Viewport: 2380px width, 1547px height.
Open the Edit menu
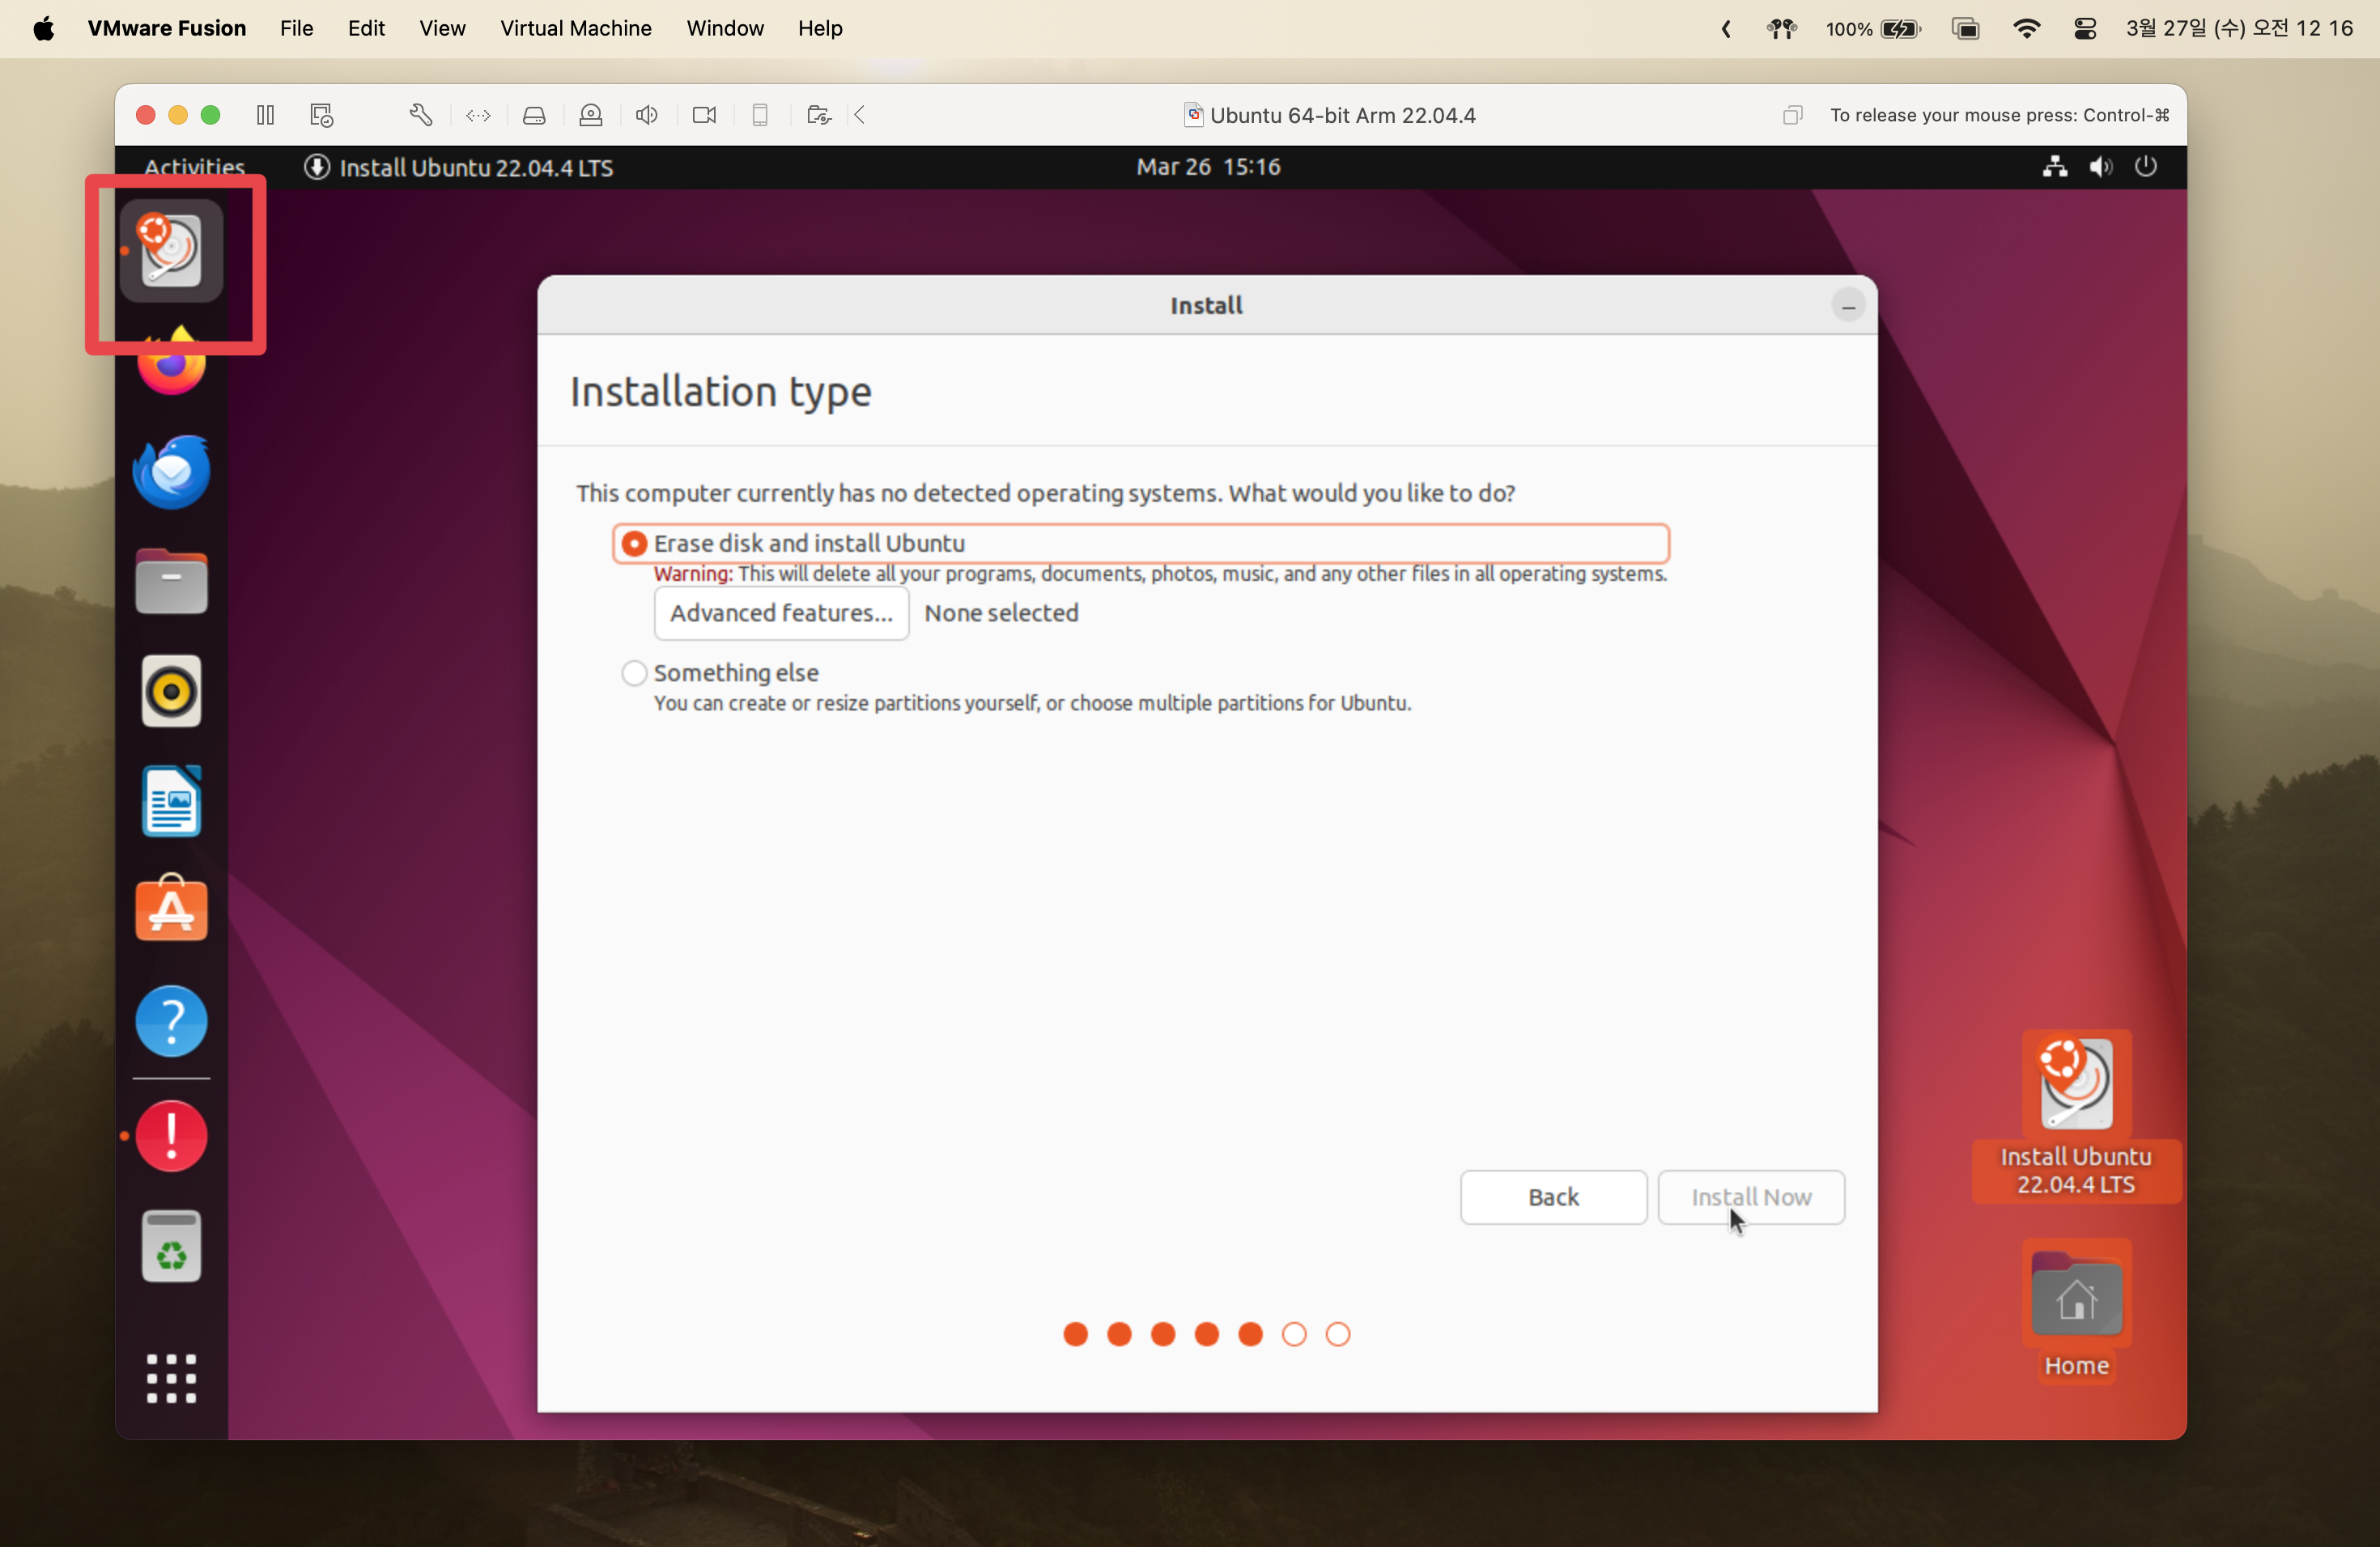366,28
